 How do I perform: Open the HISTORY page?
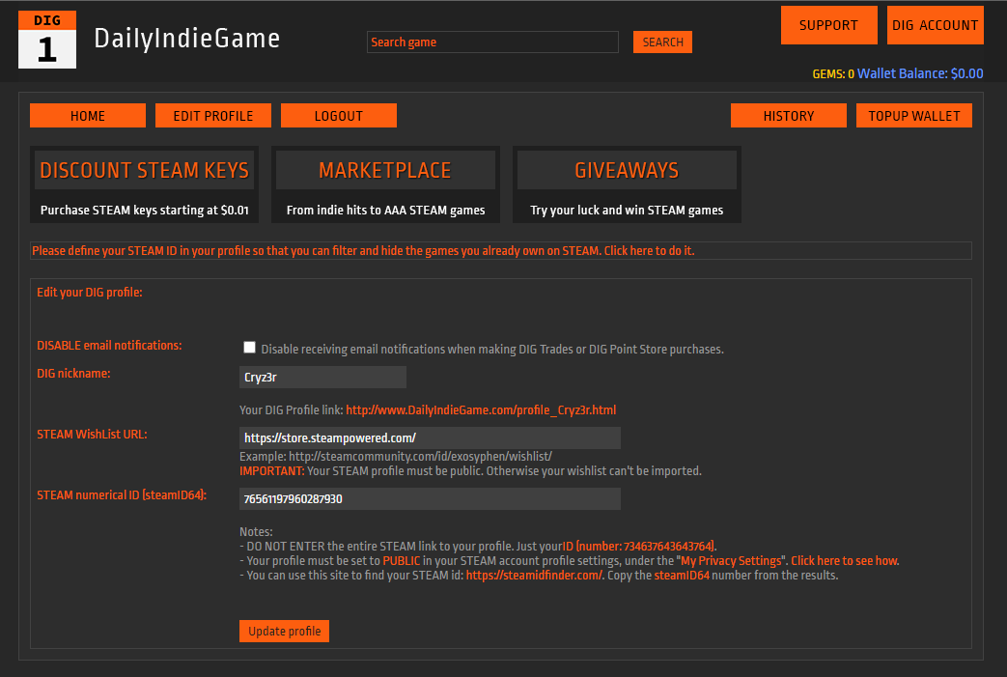coord(788,116)
